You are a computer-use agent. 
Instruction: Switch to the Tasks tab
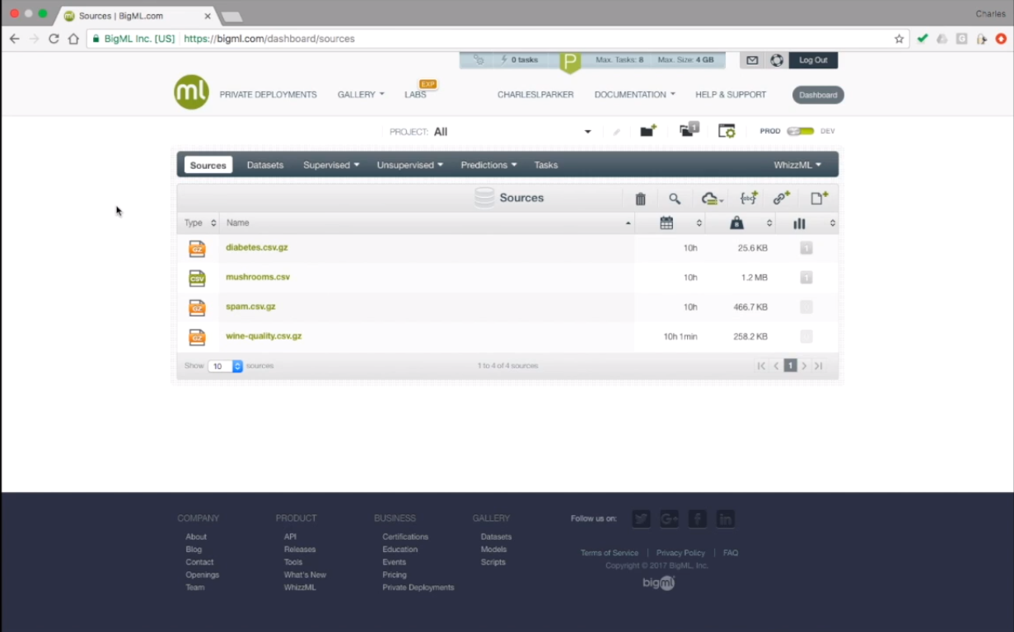pyautogui.click(x=546, y=165)
